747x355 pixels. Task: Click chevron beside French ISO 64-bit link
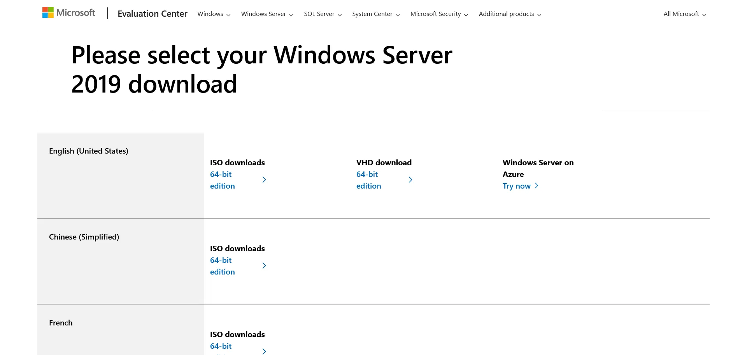(264, 351)
